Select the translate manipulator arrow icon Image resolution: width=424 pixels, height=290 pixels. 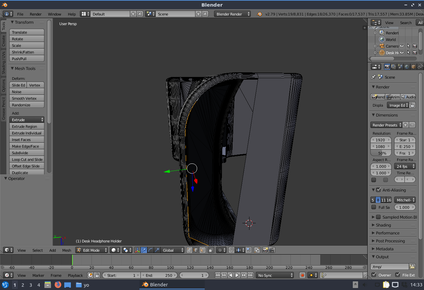tap(144, 250)
